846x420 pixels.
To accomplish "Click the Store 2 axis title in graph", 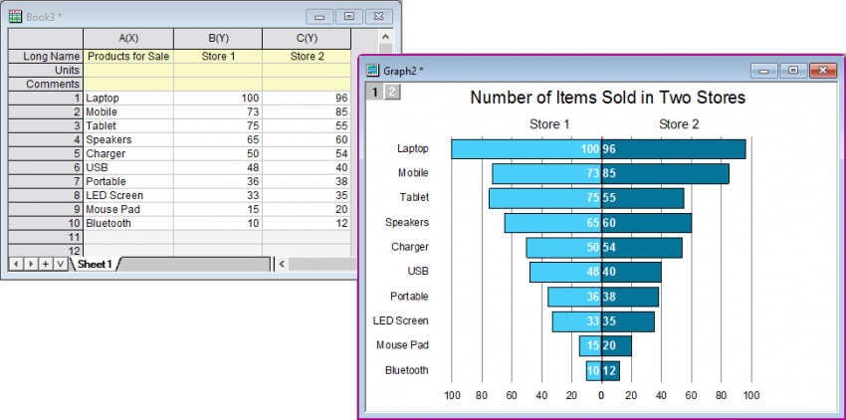I will [x=679, y=124].
